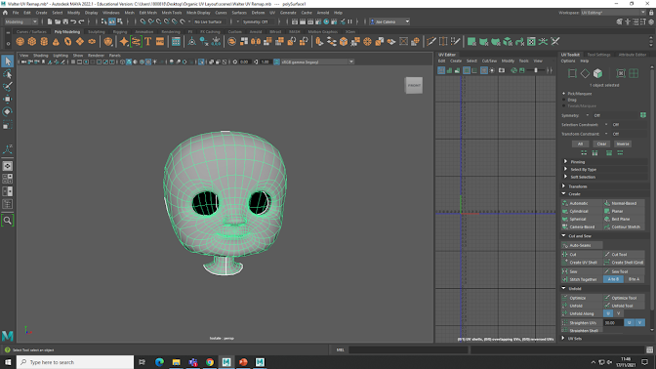Click the save scene floppy icon
Viewport: 656px width, 369px height.
tap(65, 21)
